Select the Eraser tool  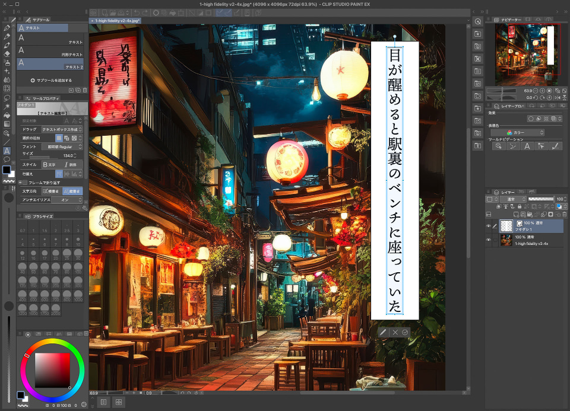[7, 53]
